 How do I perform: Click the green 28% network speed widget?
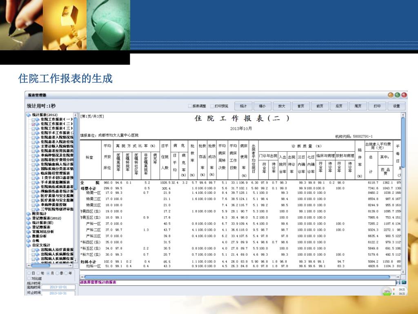click(387, 291)
